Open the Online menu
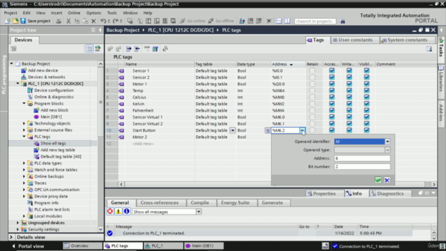The width and height of the screenshot is (446, 251). coord(74,13)
